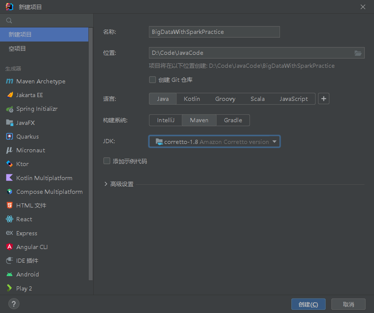The height and width of the screenshot is (313, 374).
Task: Click the 创建 button
Action: pos(308,304)
